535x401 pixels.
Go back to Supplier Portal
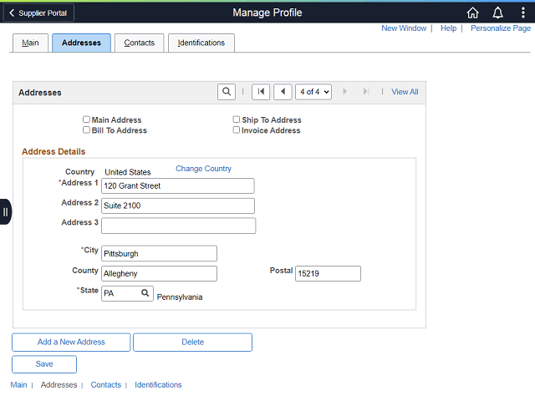pyautogui.click(x=38, y=13)
